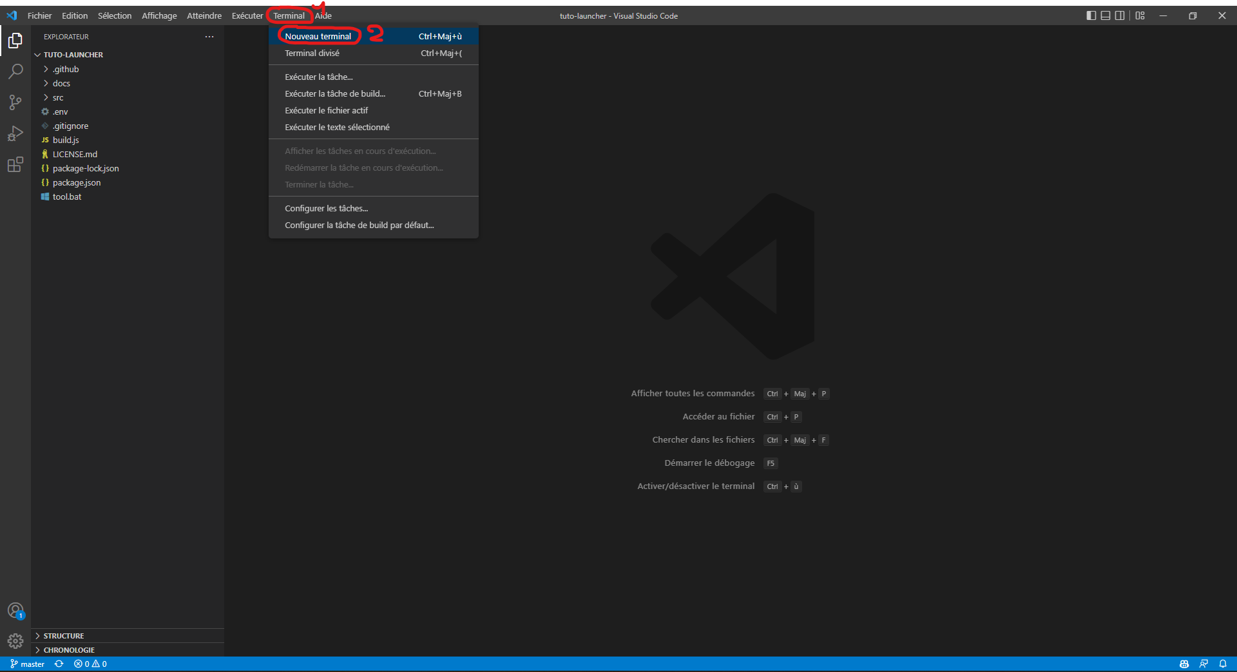Open Explorer more actions ellipsis
The width and height of the screenshot is (1237, 672).
pyautogui.click(x=209, y=37)
